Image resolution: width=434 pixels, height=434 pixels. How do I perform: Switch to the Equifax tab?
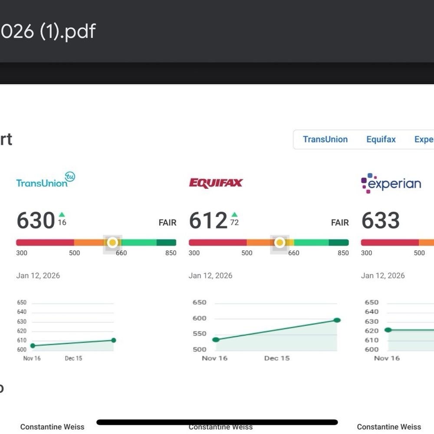[x=381, y=139]
